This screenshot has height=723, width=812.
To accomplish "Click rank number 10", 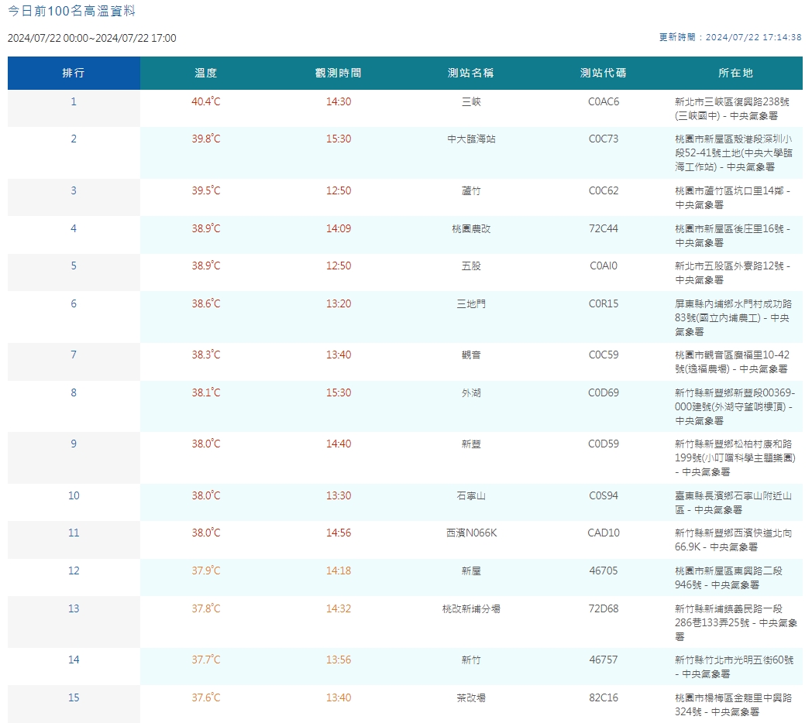I will (x=74, y=495).
